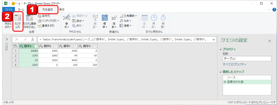Screen dimensions: 277x105
Task: Close the クエリの設定 pane
Action: click(269, 41)
